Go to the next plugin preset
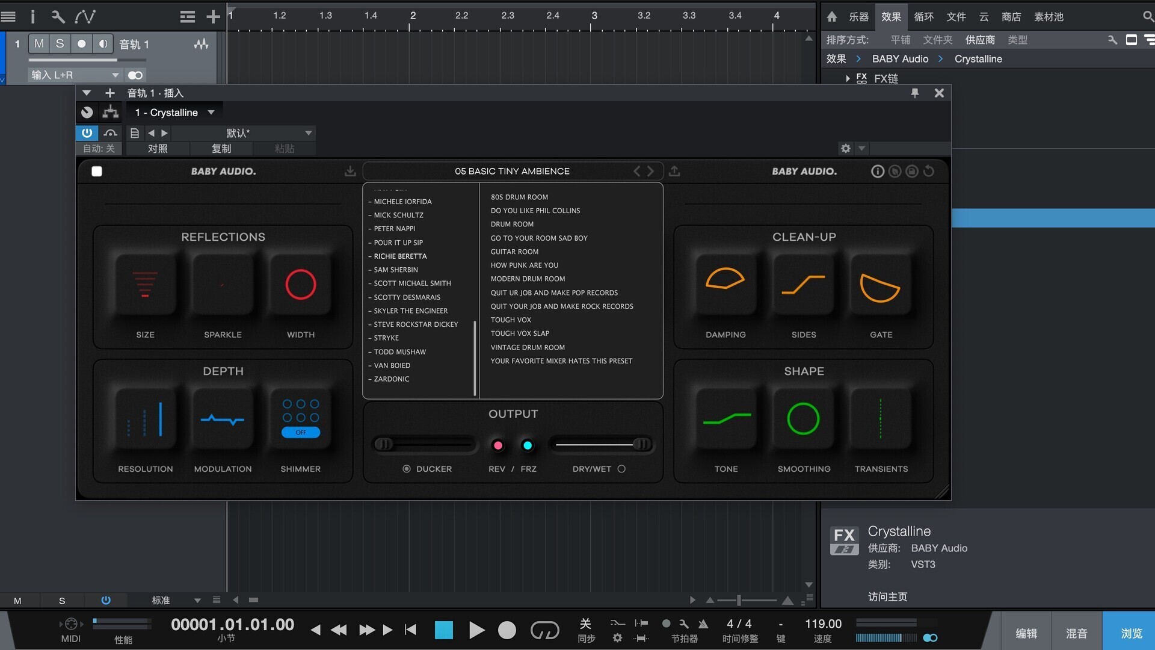1155x650 pixels. (650, 171)
